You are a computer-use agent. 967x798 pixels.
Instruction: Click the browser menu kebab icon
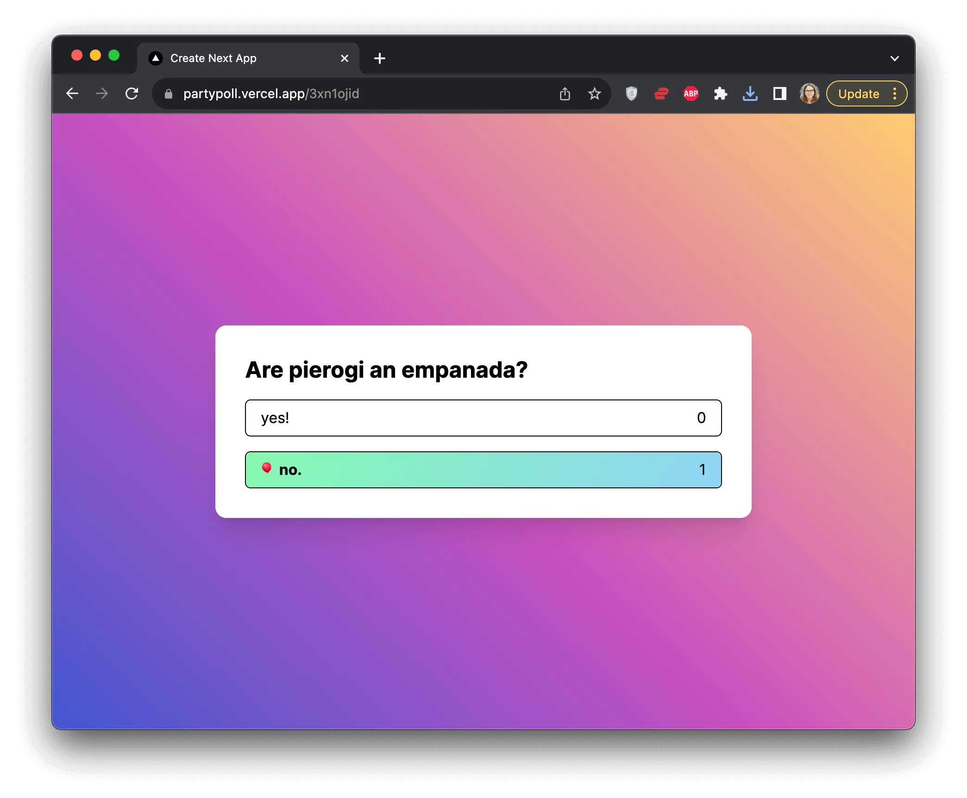coord(897,94)
